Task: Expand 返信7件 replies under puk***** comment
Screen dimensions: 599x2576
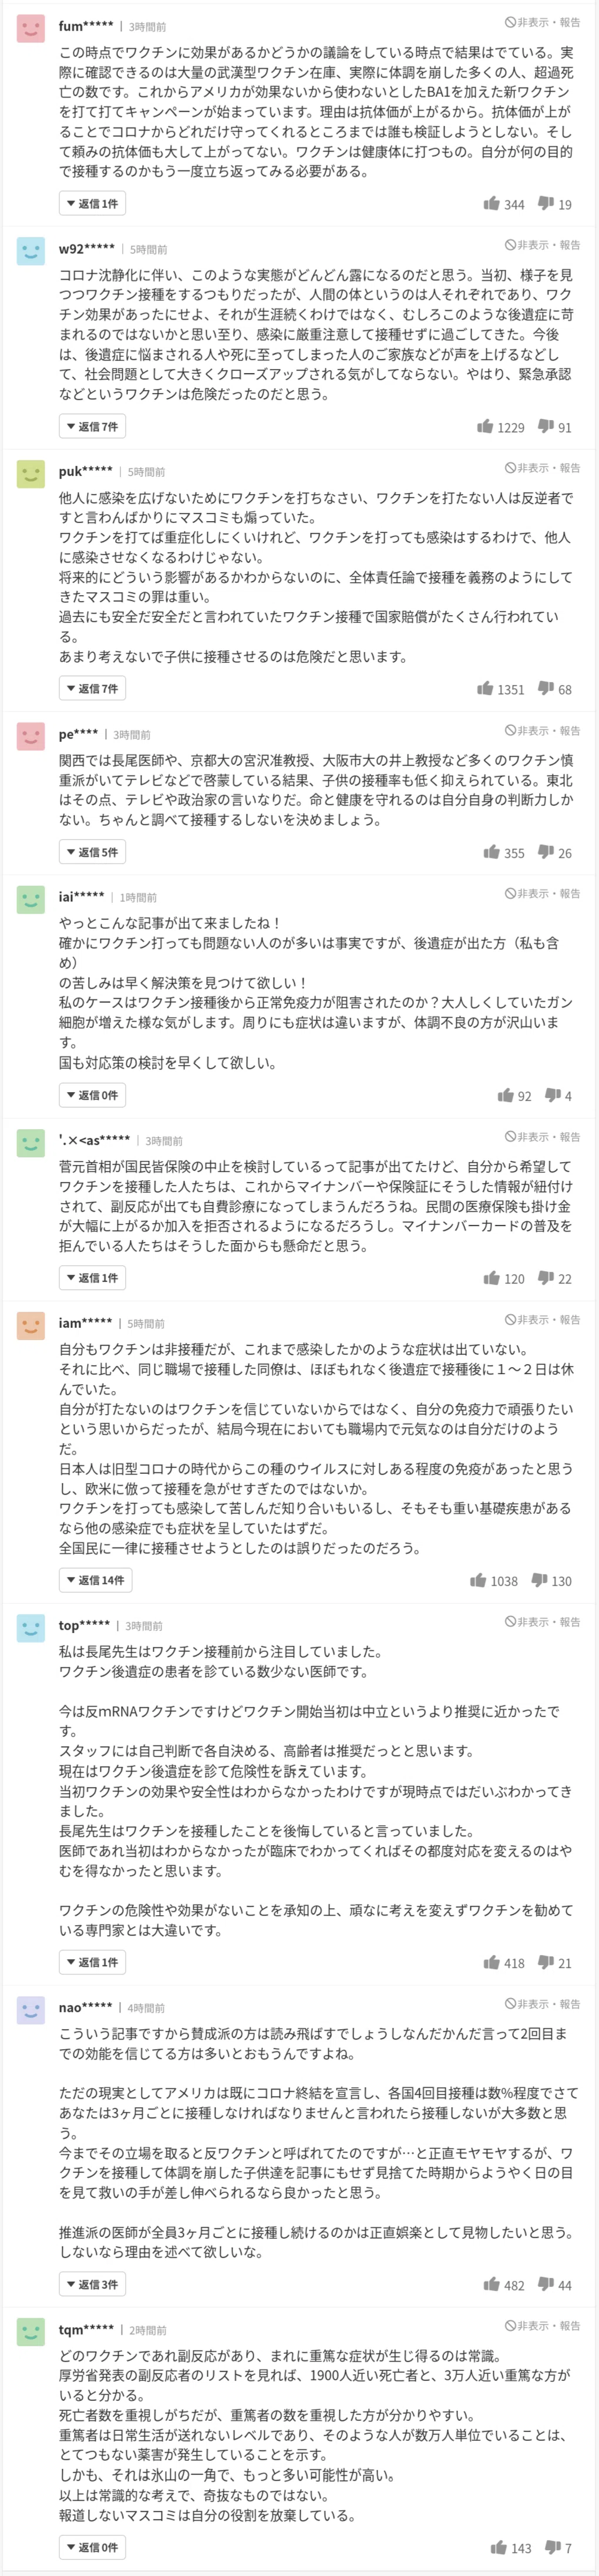Action: click(x=92, y=689)
